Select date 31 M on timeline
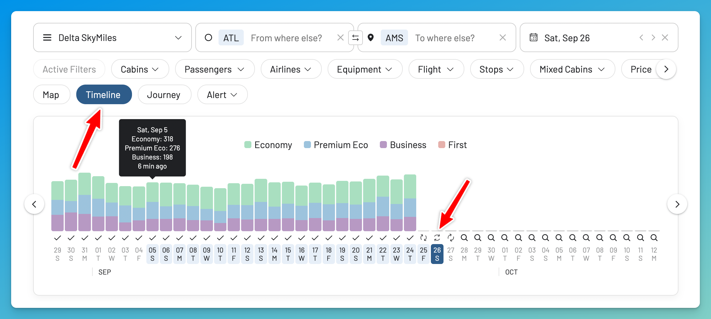 [84, 254]
